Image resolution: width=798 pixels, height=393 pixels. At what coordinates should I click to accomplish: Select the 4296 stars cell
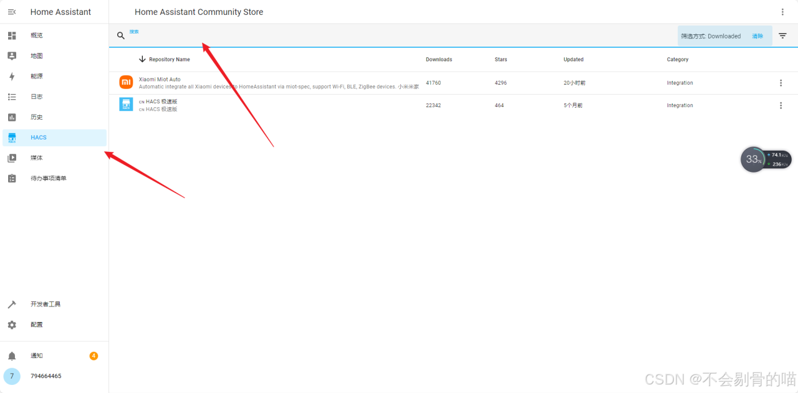[501, 83]
